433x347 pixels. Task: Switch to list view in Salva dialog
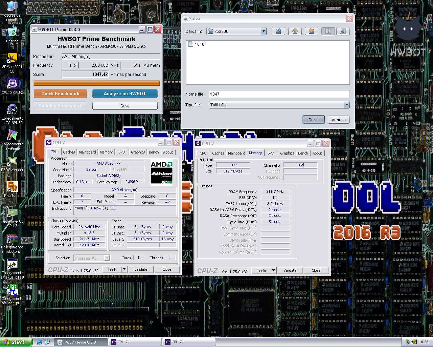(x=328, y=31)
